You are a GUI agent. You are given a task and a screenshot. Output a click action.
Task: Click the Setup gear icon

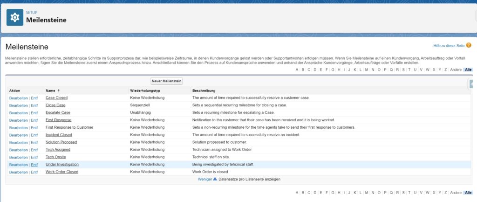(15, 17)
